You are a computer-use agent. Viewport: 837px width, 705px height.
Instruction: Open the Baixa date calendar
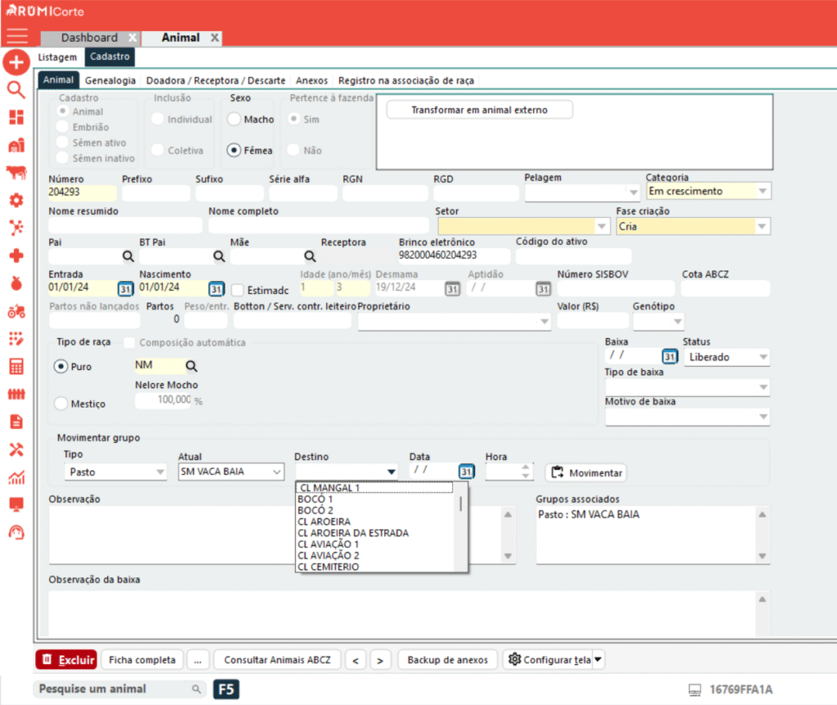coord(670,356)
